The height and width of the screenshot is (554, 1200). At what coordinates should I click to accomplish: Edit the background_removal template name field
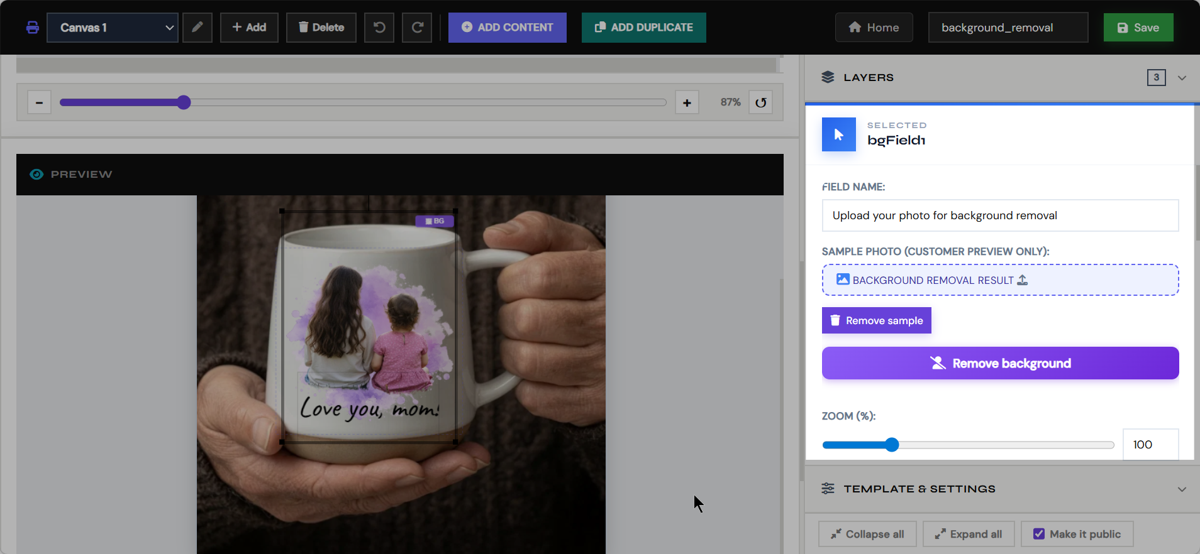pos(1008,28)
